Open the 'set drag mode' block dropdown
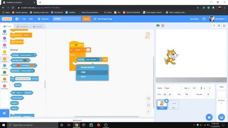 pos(27,116)
